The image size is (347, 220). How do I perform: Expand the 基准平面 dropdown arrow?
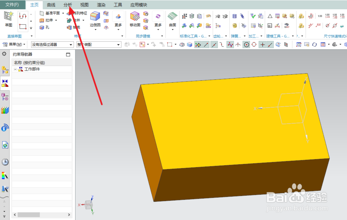click(63, 13)
